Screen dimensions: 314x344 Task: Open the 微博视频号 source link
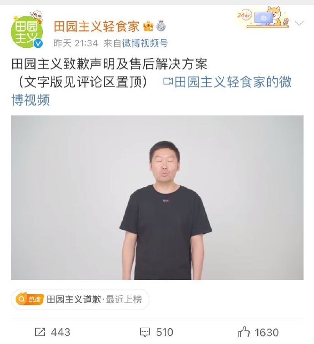tap(145, 43)
